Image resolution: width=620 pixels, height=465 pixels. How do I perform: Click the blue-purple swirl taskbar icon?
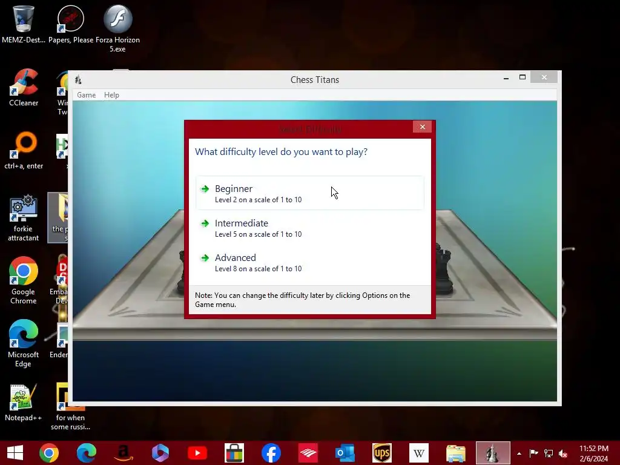click(x=160, y=453)
